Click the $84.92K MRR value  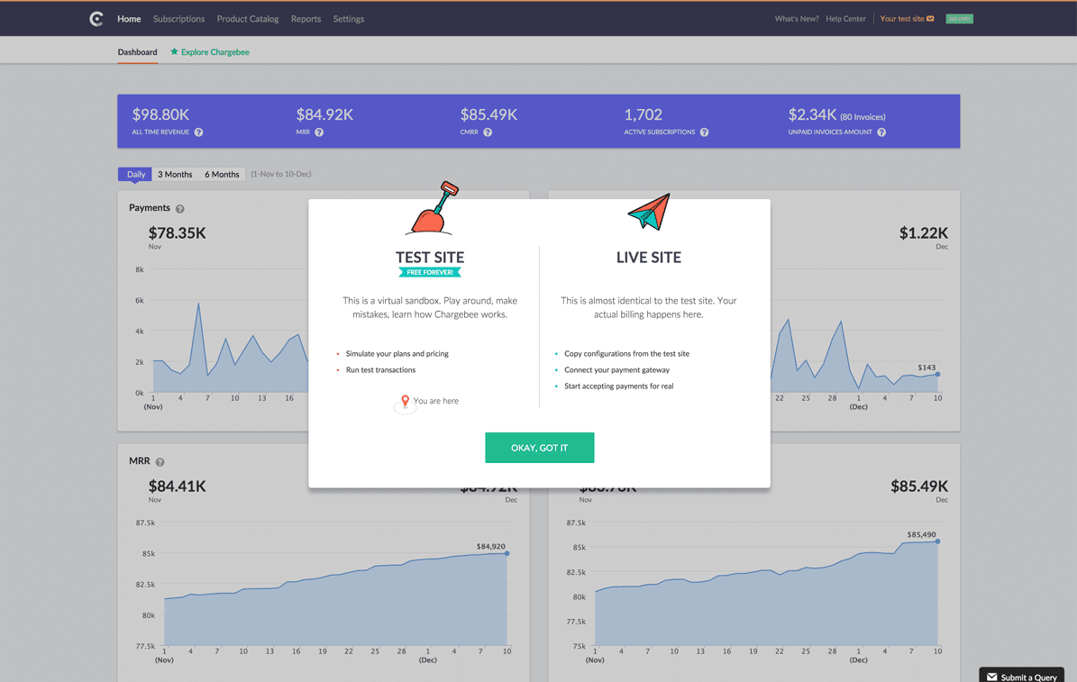tap(324, 114)
